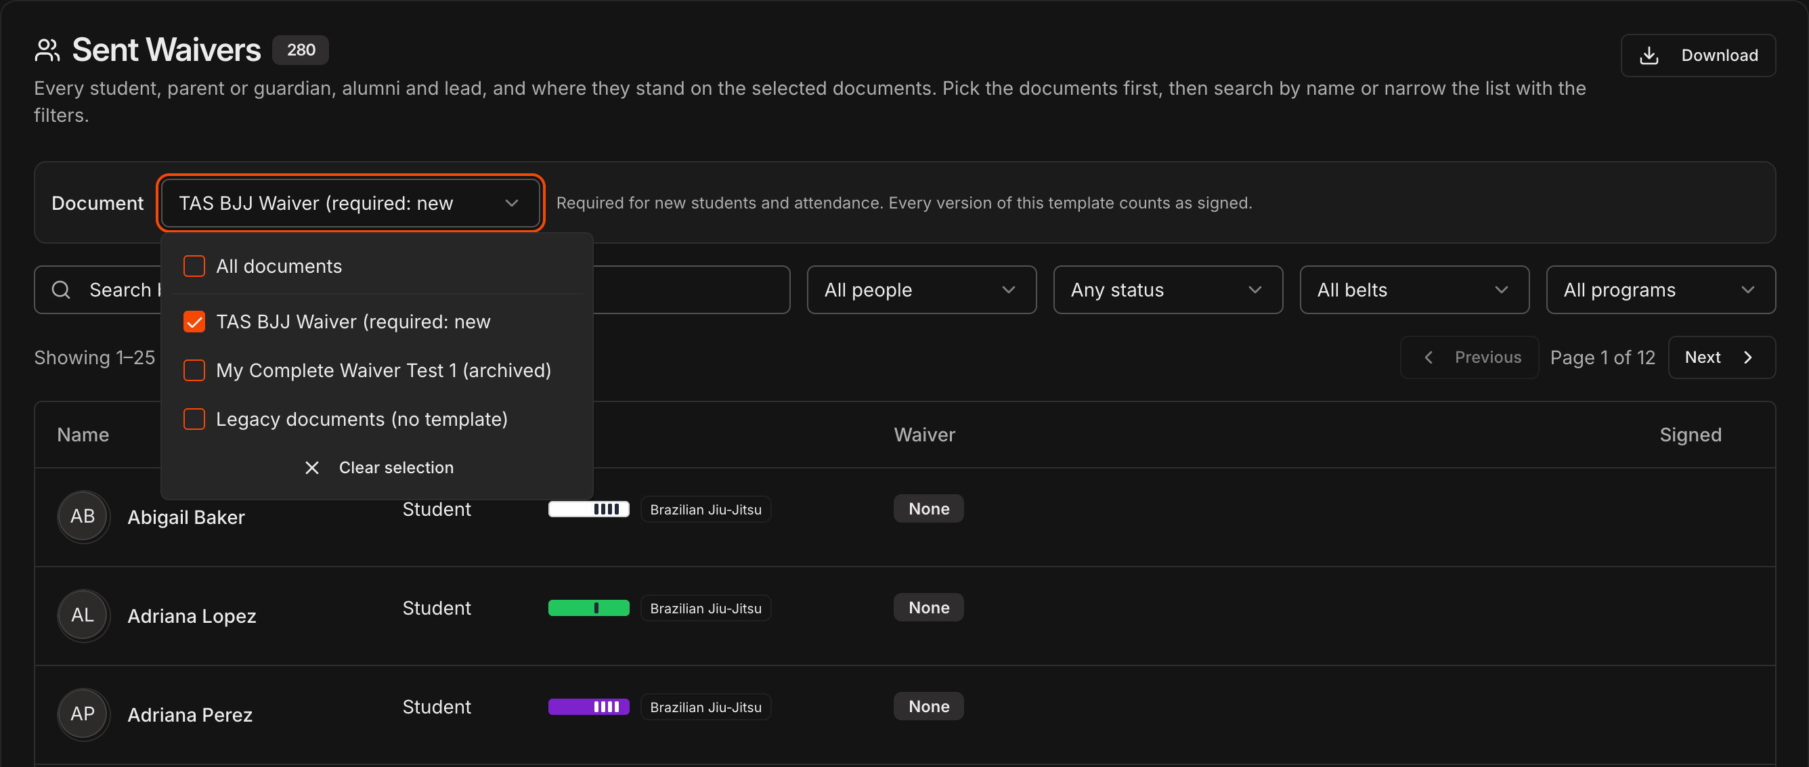Click the download arrow icon
1809x767 pixels.
coord(1648,56)
